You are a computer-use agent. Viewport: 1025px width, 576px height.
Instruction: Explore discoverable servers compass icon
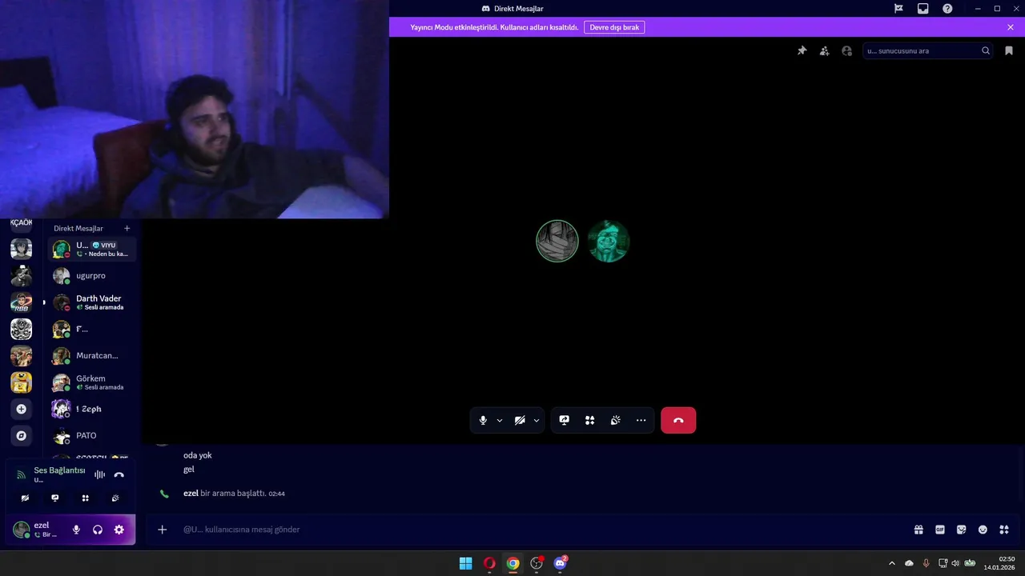click(x=22, y=435)
